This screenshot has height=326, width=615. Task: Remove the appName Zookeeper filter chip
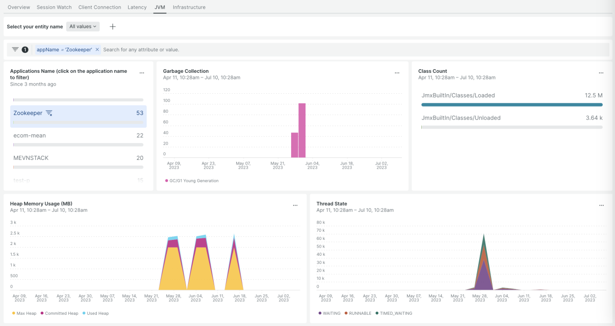[97, 50]
